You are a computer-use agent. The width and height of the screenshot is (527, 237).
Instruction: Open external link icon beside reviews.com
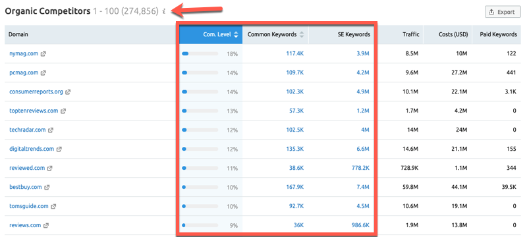pos(46,226)
